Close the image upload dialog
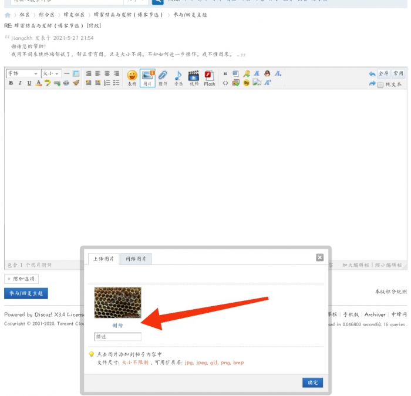This screenshot has width=411, height=396. (x=319, y=258)
